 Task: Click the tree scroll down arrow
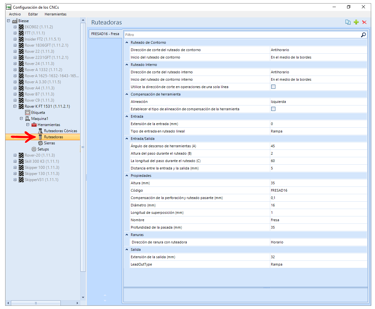83,297
